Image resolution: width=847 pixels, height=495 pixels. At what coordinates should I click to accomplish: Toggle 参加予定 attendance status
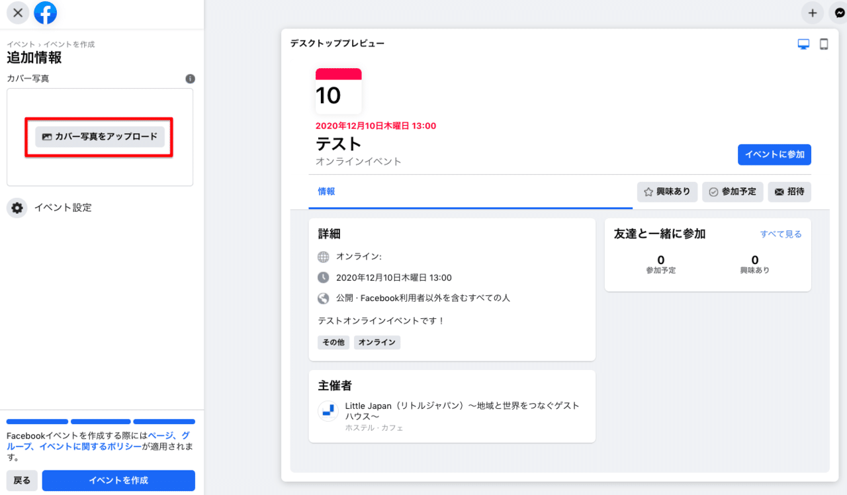point(733,192)
